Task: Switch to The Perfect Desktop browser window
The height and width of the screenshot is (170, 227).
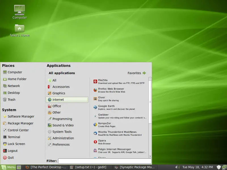Action: 46,167
